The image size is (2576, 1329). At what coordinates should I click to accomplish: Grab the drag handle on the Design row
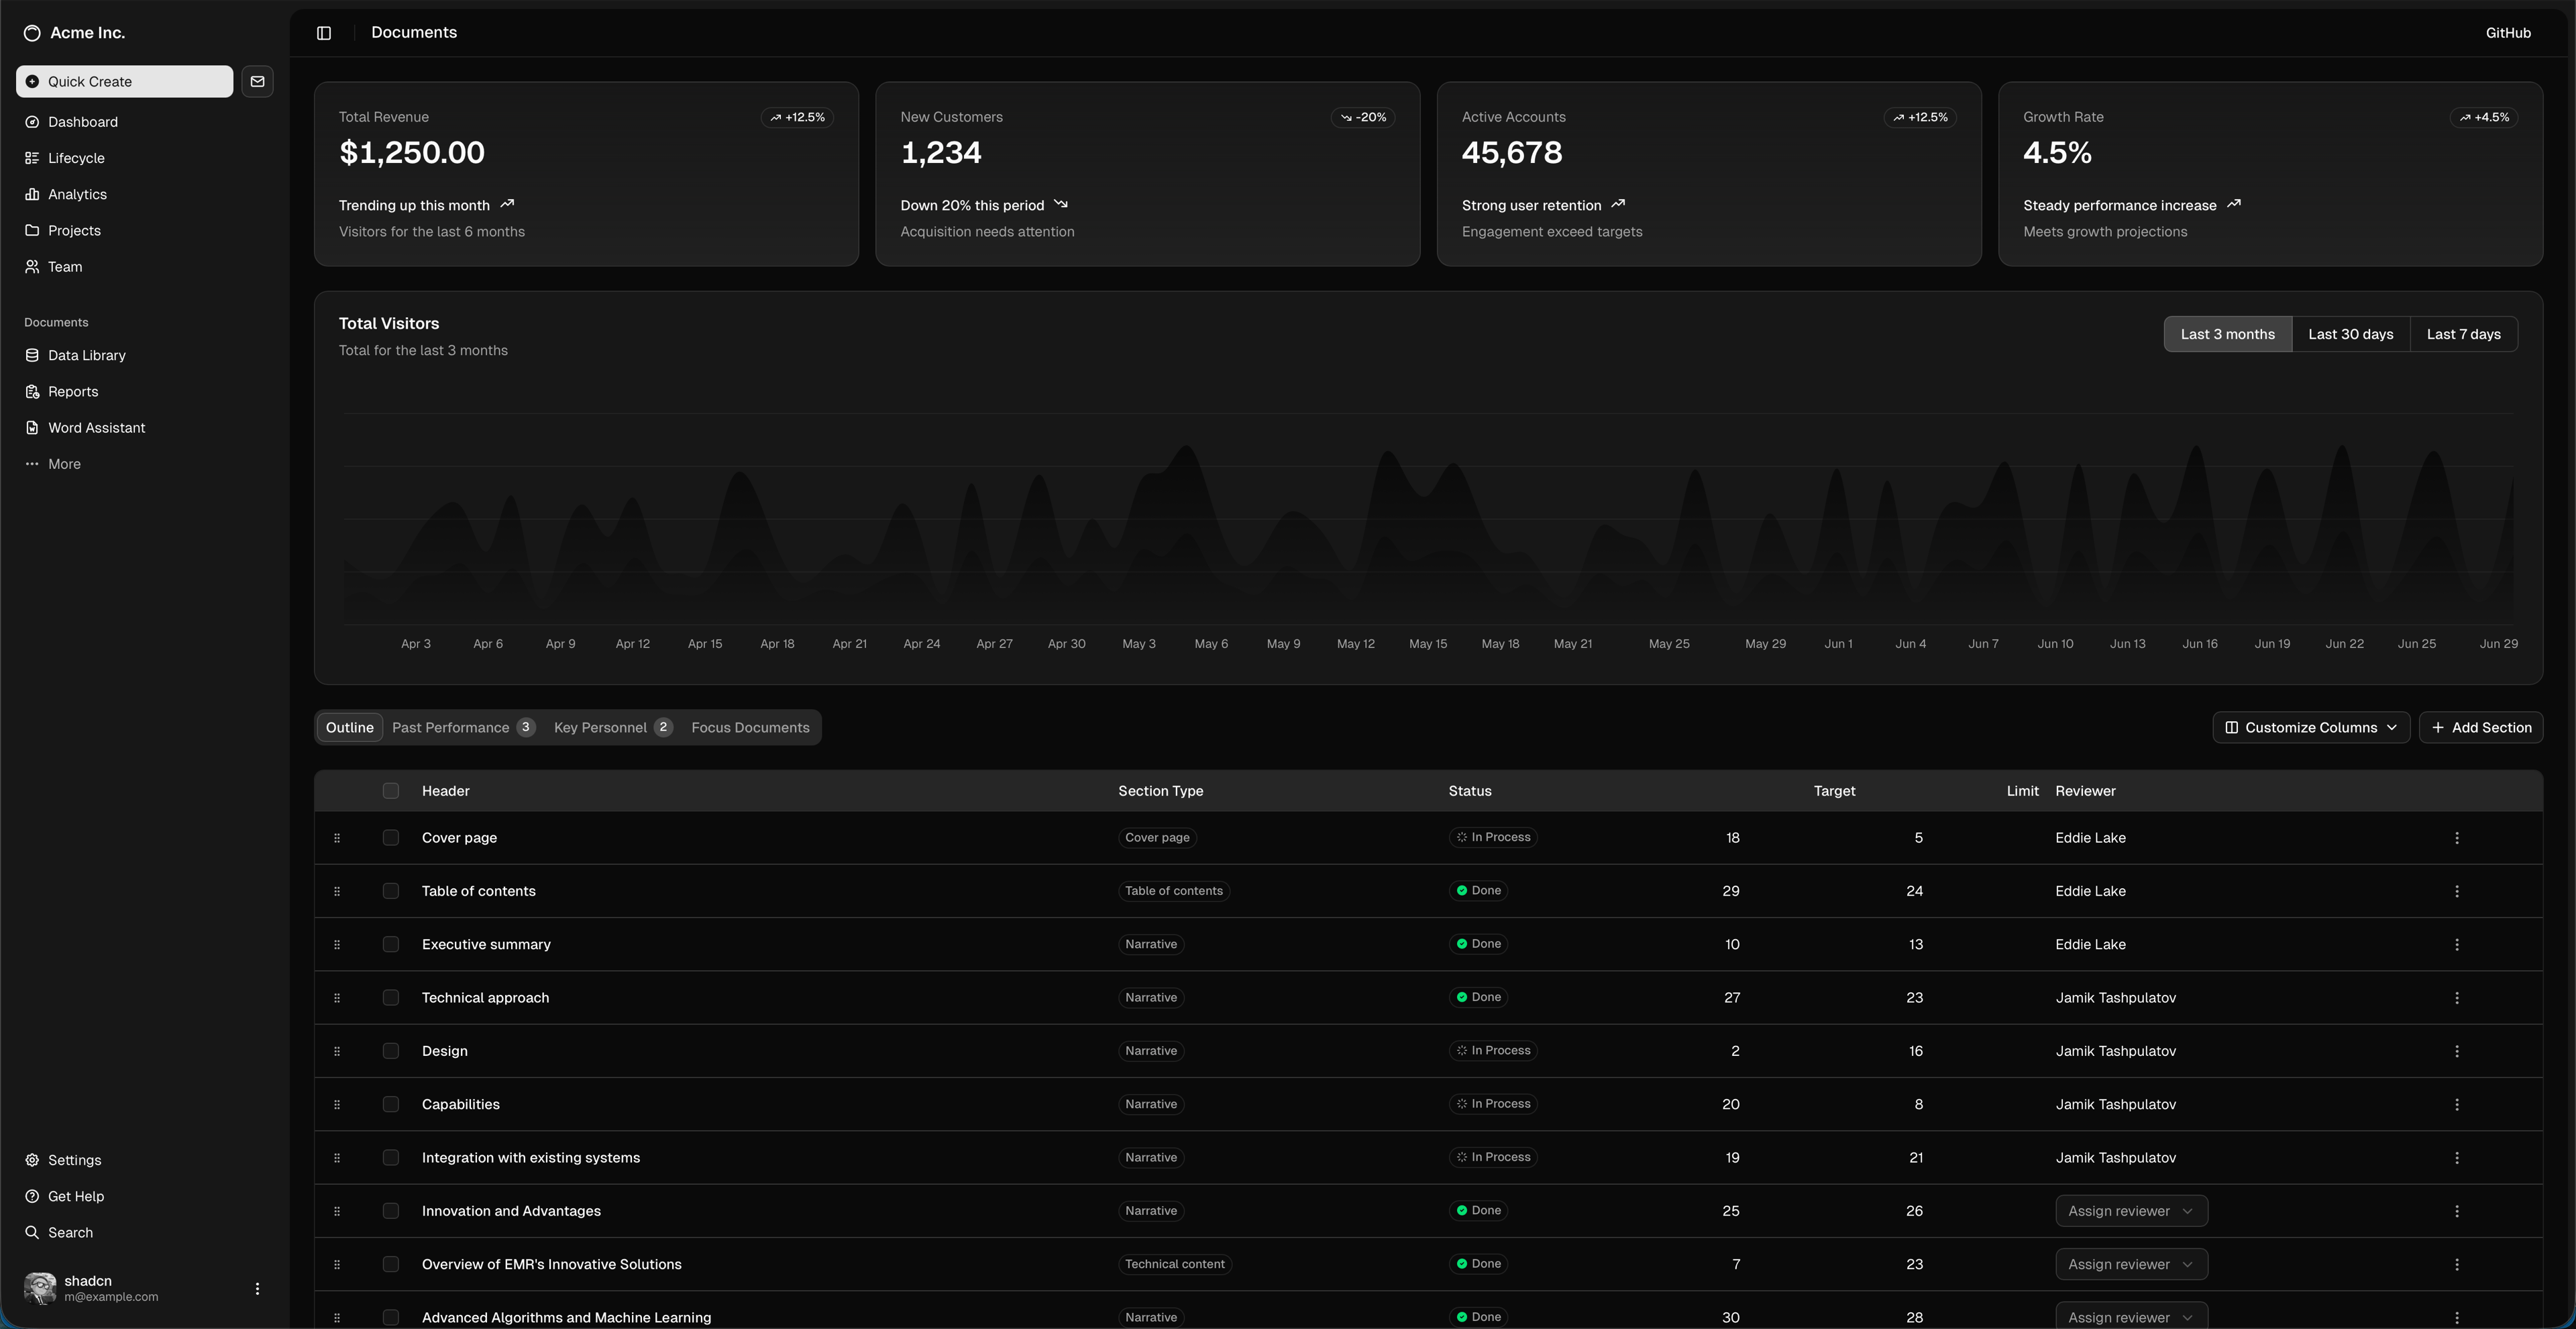coord(337,1051)
